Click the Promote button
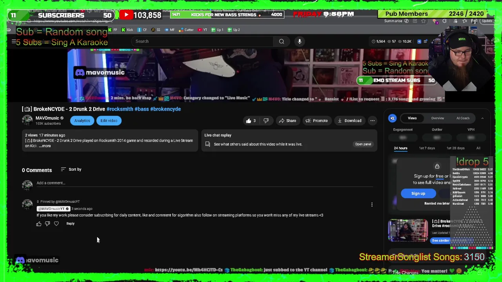Image resolution: width=502 pixels, height=282 pixels. (316, 121)
